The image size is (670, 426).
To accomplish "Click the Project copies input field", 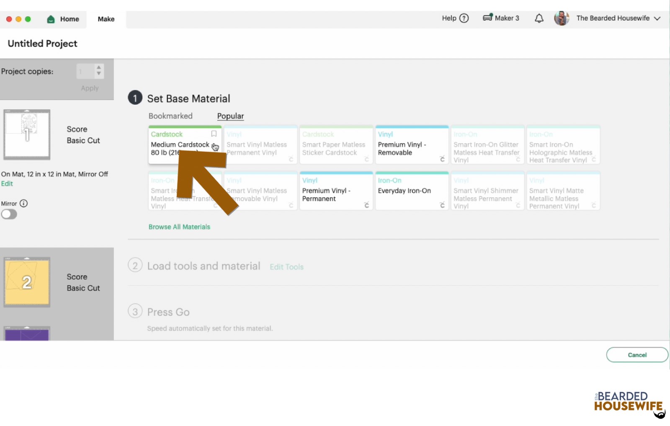I will click(x=85, y=71).
